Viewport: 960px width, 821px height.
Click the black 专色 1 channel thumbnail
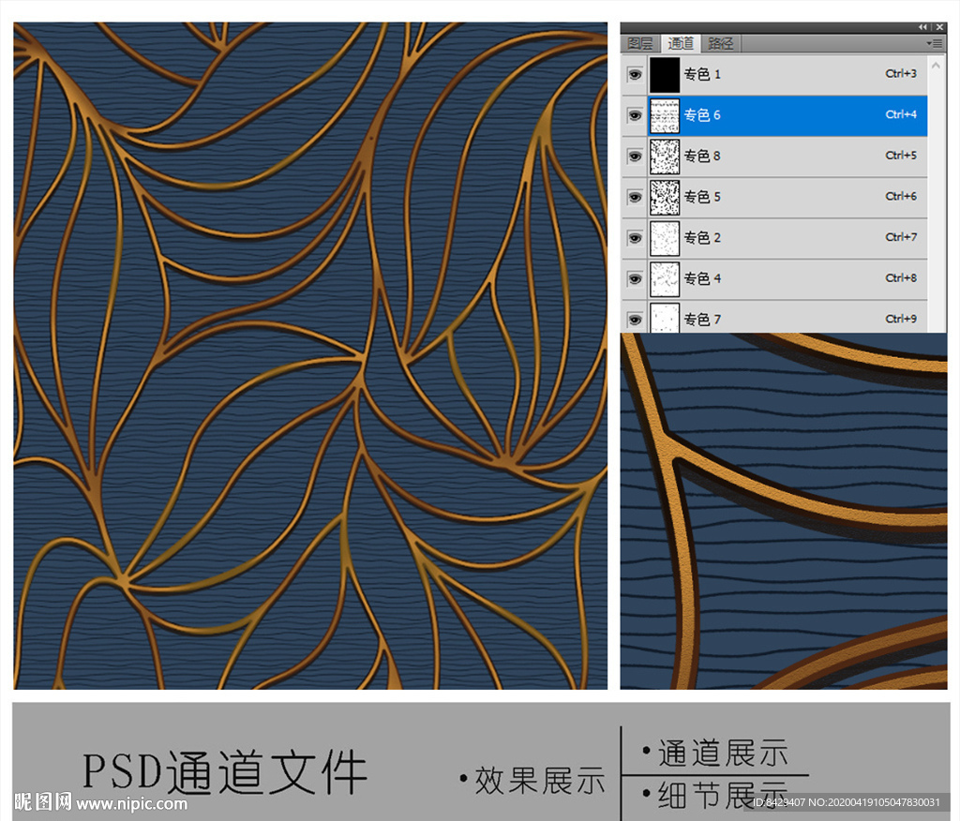point(665,75)
